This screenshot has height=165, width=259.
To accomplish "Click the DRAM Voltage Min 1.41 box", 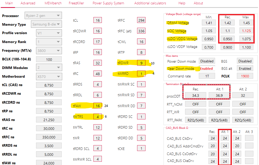I will 209,23.
